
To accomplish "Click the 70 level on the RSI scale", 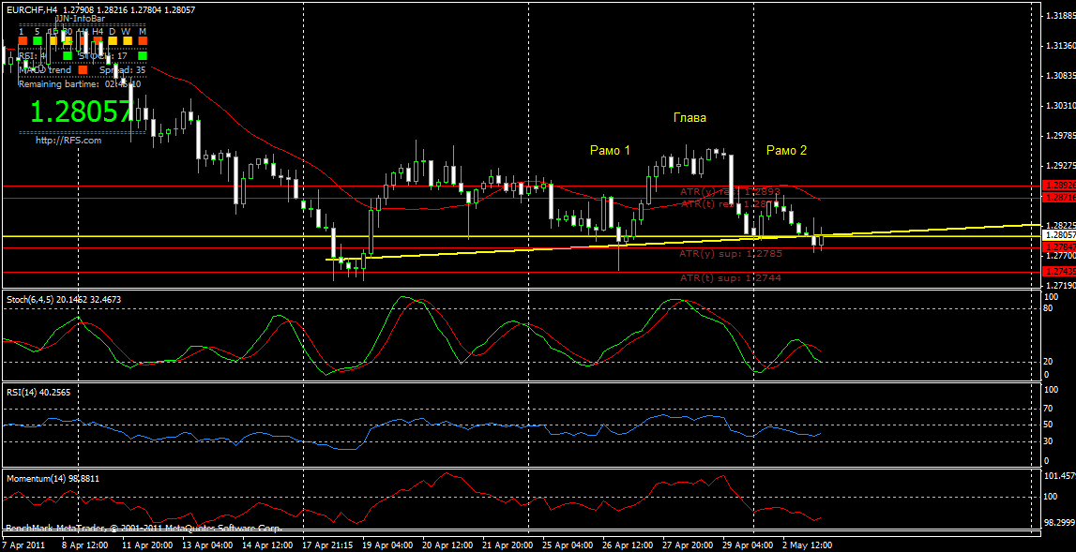I will [1049, 409].
